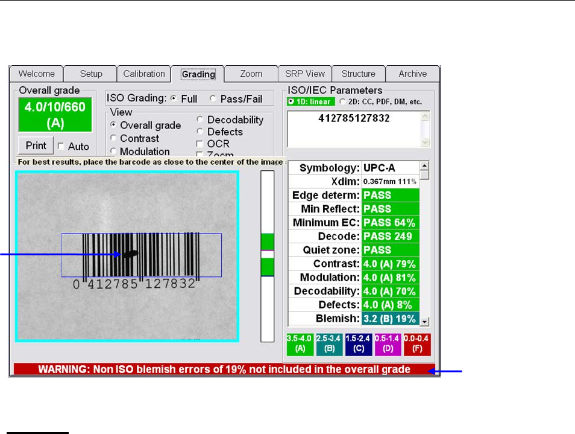Click the teal 2.5-3.4 (B) legend swatch
This screenshot has height=434, width=575.
329,345
